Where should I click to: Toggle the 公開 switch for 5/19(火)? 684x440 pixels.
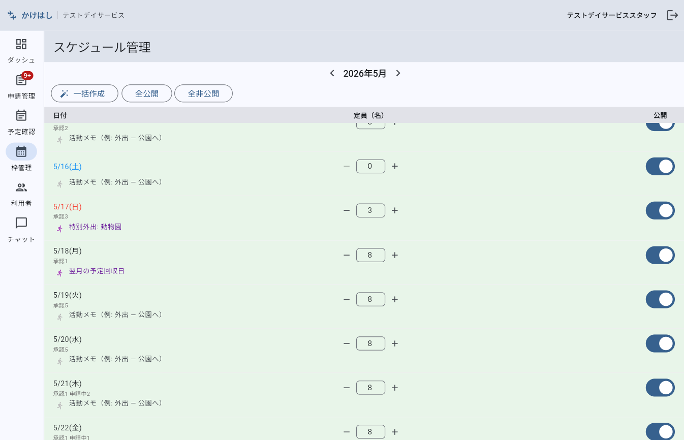[660, 299]
